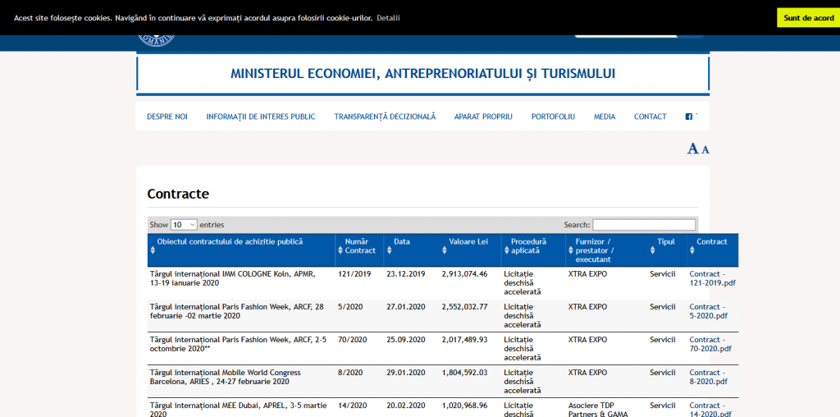
Task: Click the Contracte page heading
Action: coord(178,194)
